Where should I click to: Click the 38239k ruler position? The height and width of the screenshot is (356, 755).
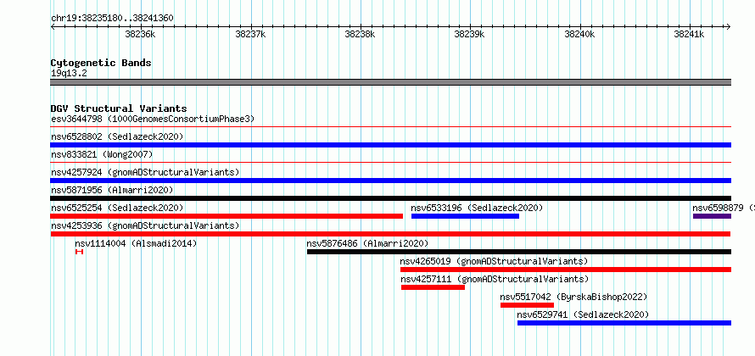pos(469,34)
